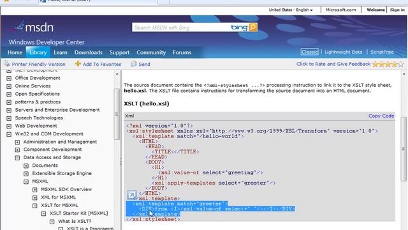Expand the Administration and Management node
Viewport: 408px width, 230px height.
click(17, 142)
